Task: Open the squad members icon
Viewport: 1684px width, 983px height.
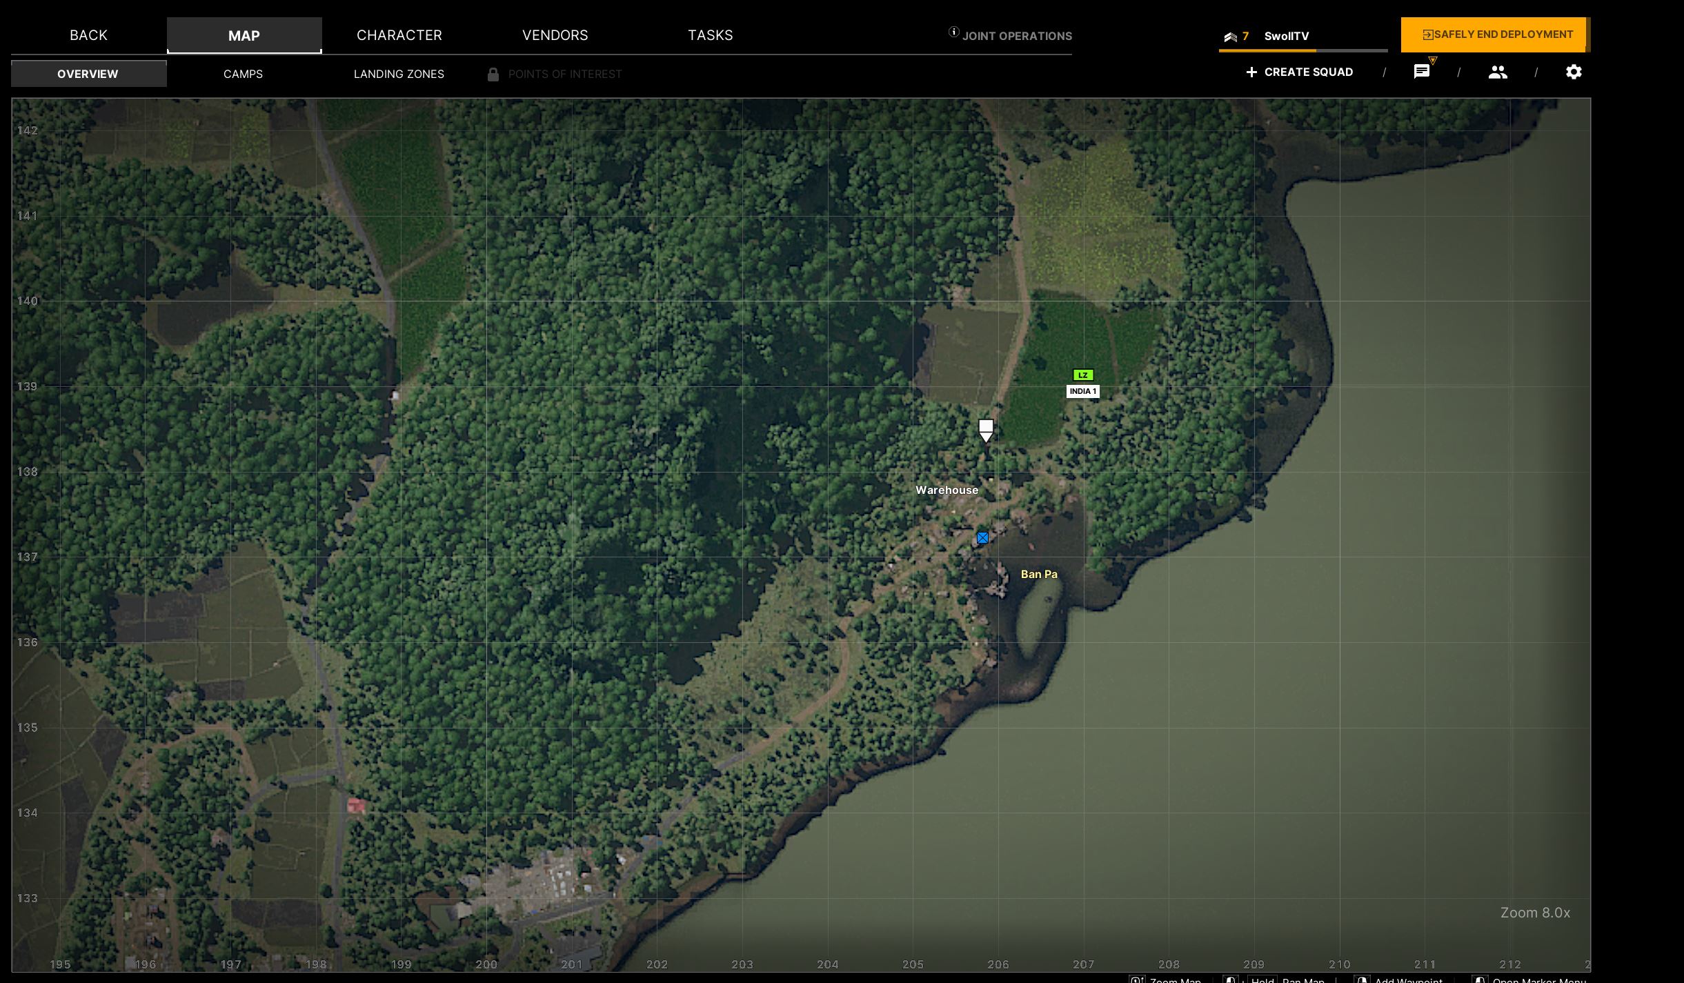Action: tap(1497, 72)
